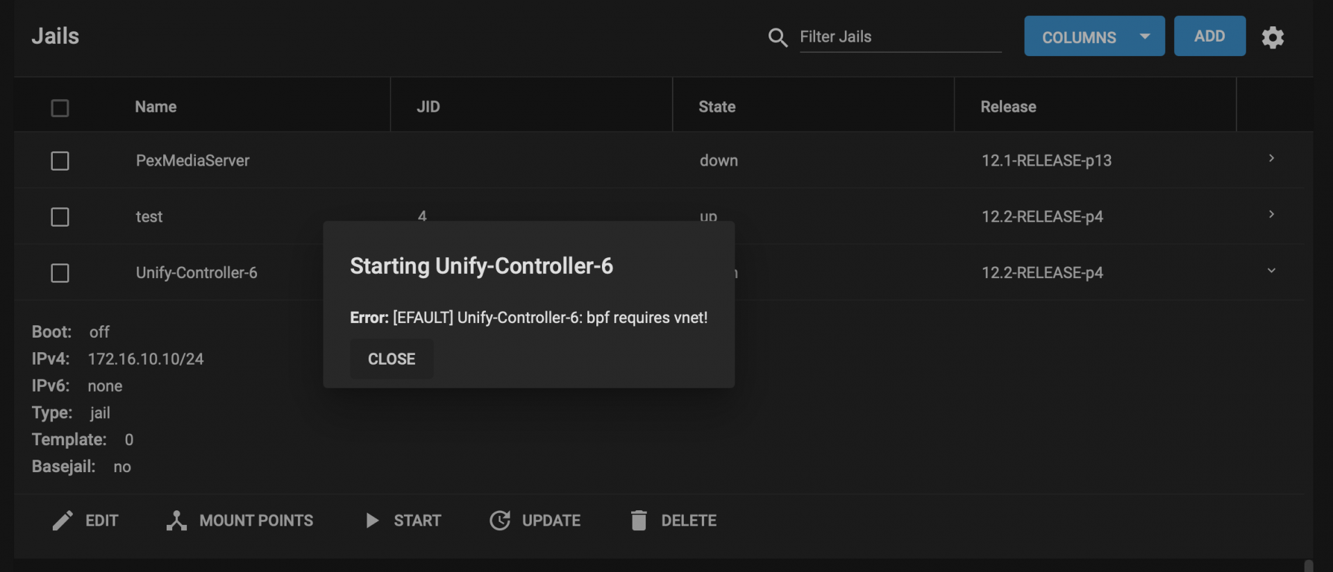
Task: Click the Update refresh icon
Action: 500,520
